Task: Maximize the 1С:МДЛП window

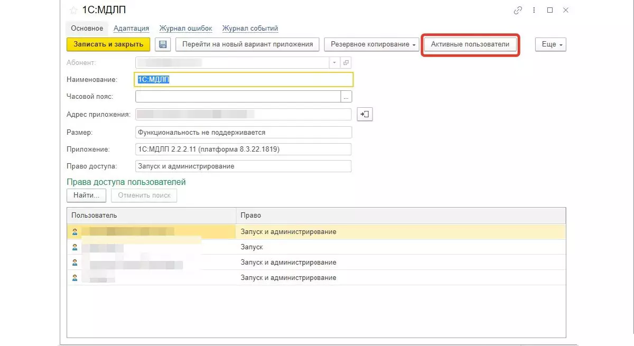Action: (550, 10)
